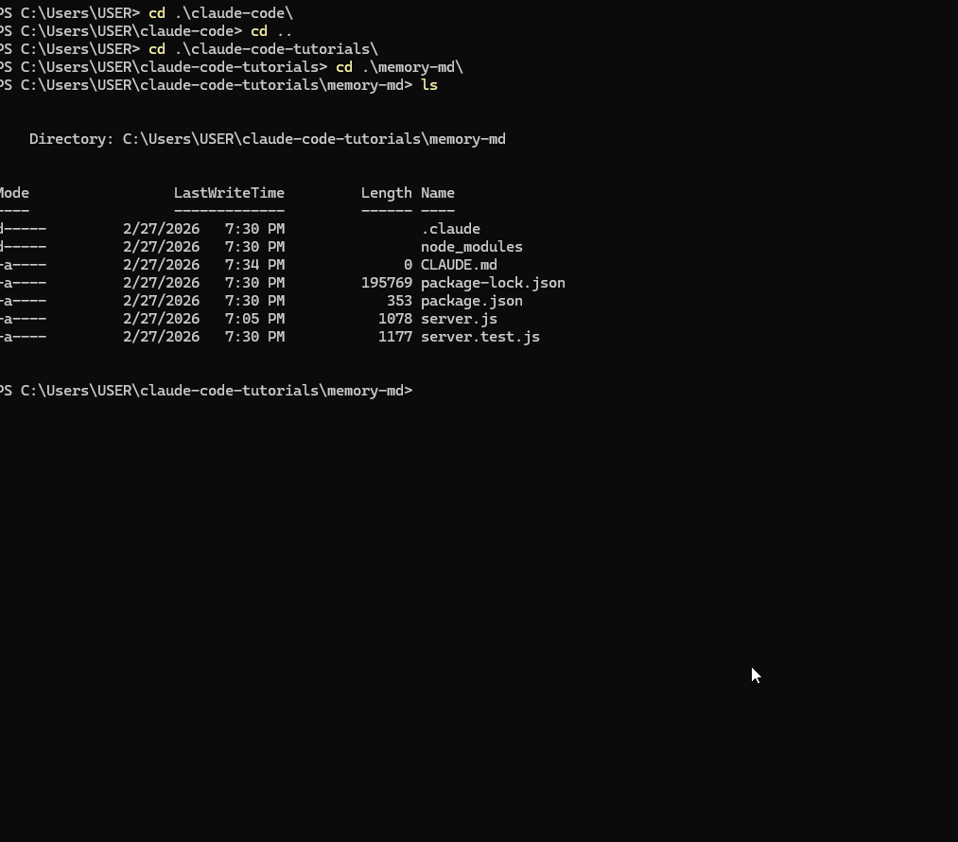The height and width of the screenshot is (842, 958).
Task: Click the Directory path output line
Action: 268,139
